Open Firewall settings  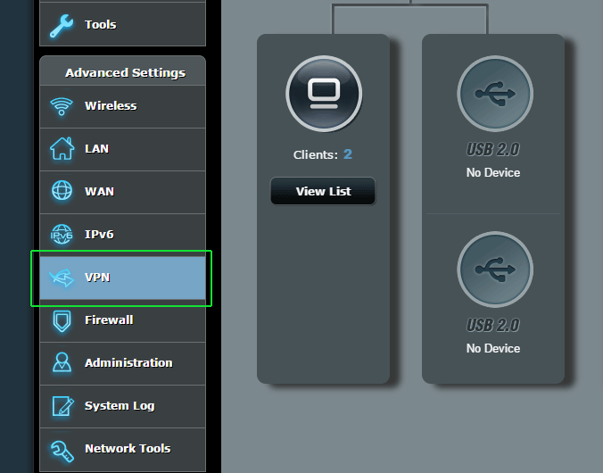[x=123, y=320]
